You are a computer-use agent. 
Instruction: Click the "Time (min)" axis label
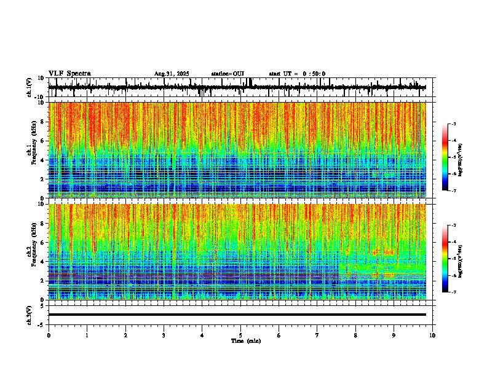click(x=246, y=341)
